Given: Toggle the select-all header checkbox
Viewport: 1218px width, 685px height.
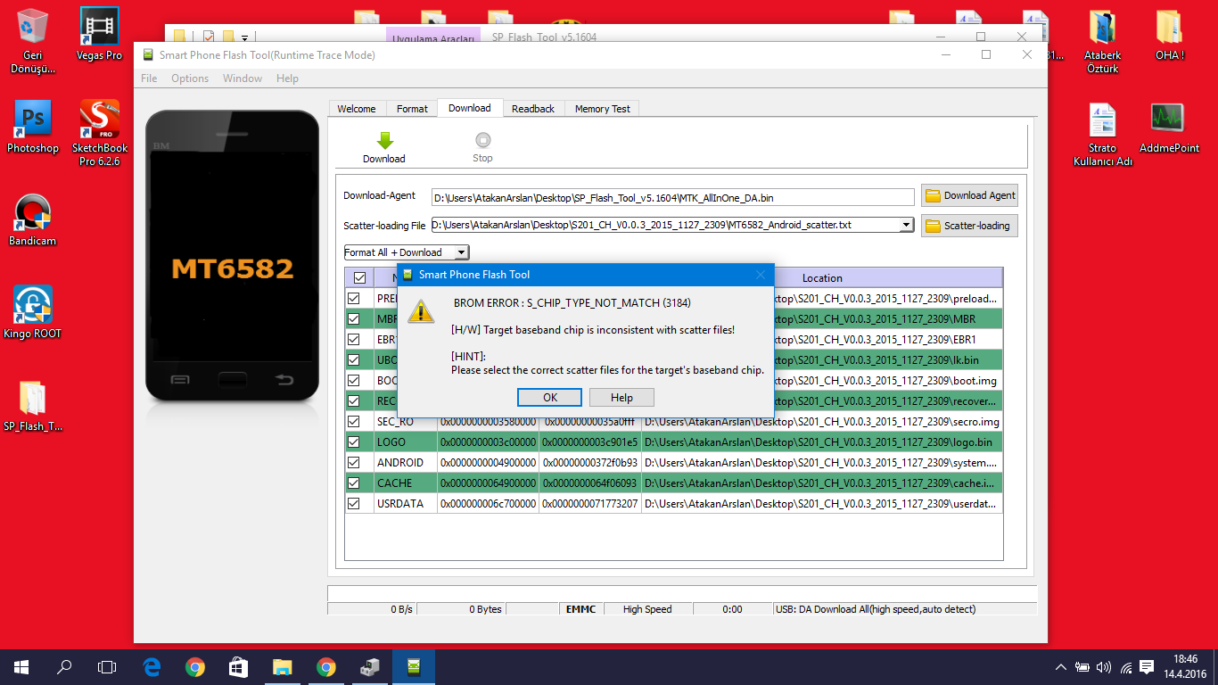Looking at the screenshot, I should click(x=359, y=277).
